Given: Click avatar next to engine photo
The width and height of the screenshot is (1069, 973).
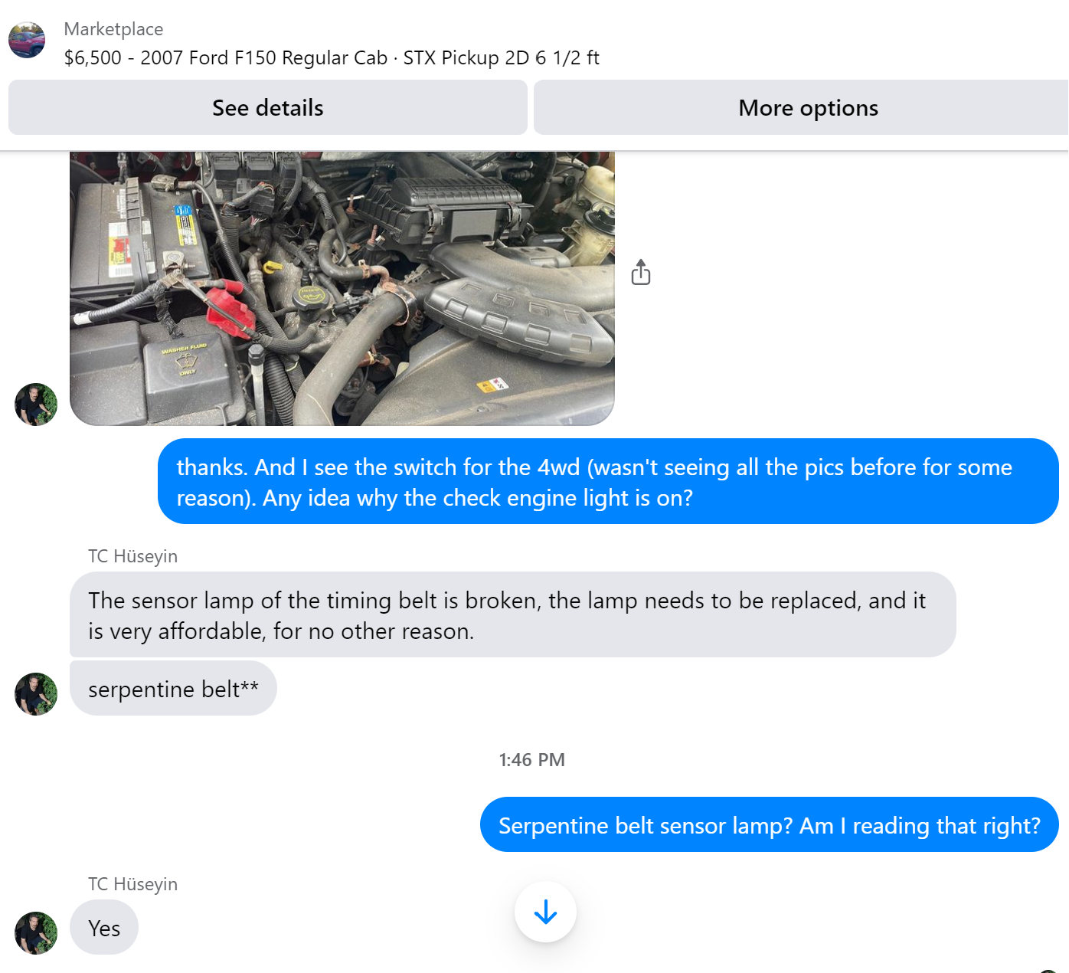Looking at the screenshot, I should (x=36, y=405).
